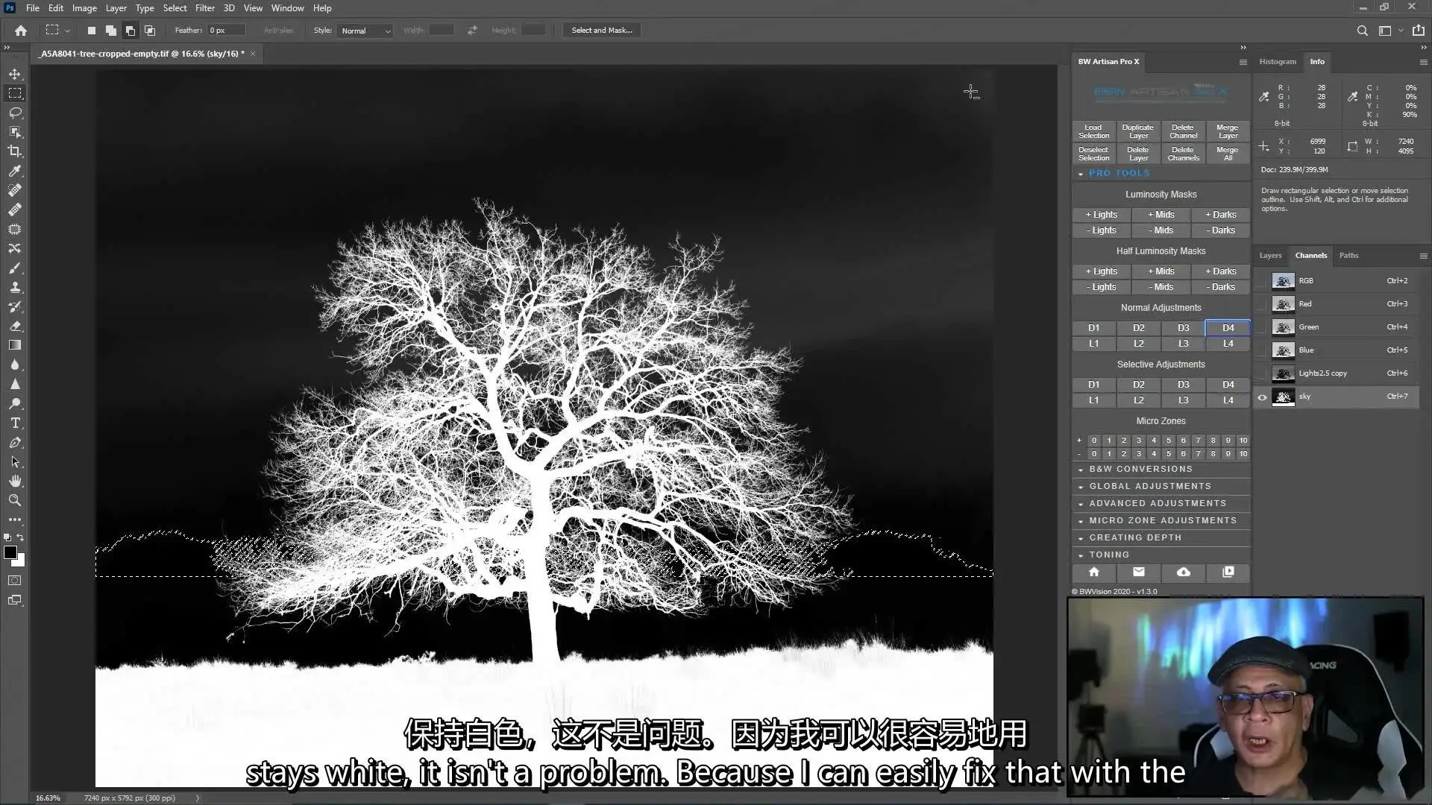Screen dimensions: 1432x805
Task: Click Normal Adjustments D4 button
Action: [1228, 328]
